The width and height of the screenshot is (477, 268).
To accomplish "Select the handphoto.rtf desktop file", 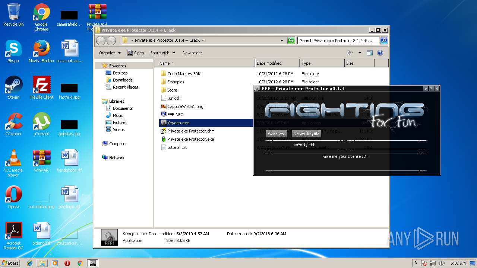I will pyautogui.click(x=69, y=161).
